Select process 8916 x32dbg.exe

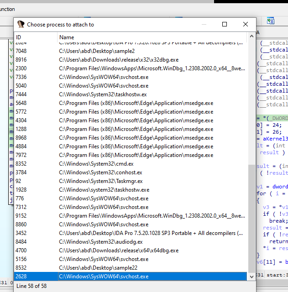[x=131, y=60]
